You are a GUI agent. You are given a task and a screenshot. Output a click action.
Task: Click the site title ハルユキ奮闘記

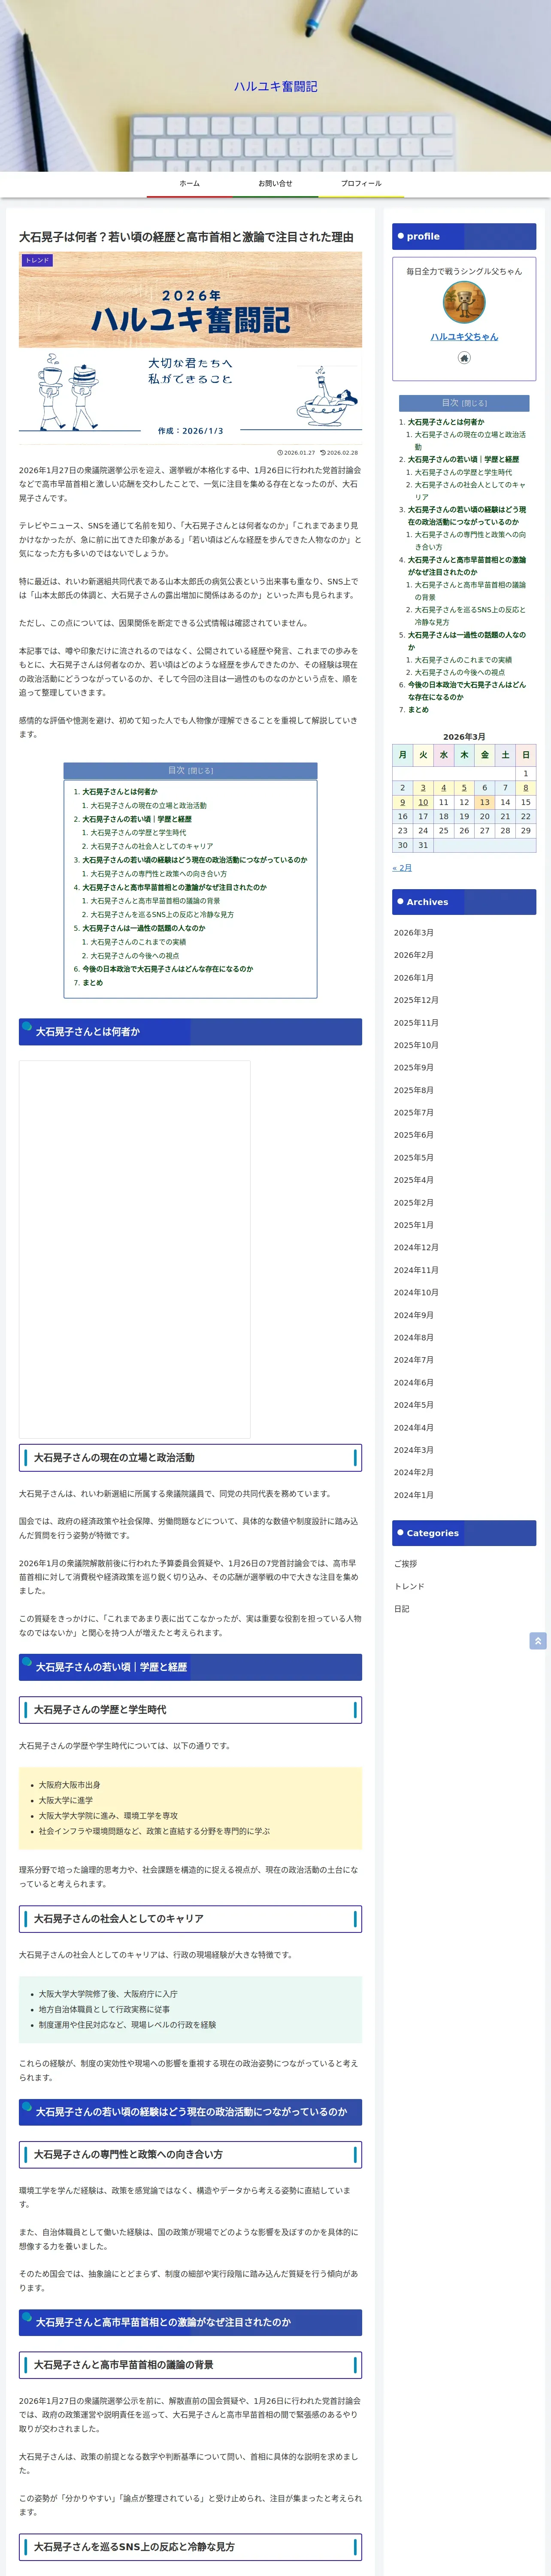(x=276, y=87)
